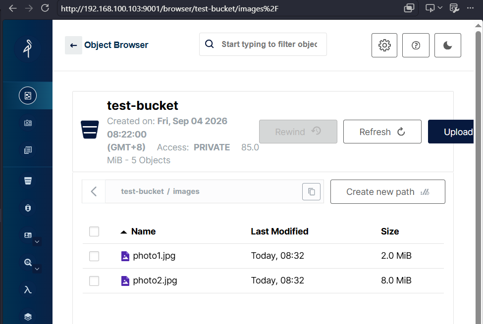Focus the filter objects search field
Screen dimensions: 483x324
pos(263,45)
